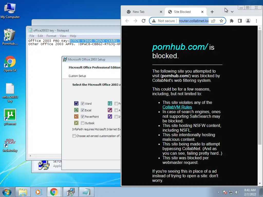263x197 pixels.
Task: Click the Other Office 2003 APPs line
Action: click(74, 44)
